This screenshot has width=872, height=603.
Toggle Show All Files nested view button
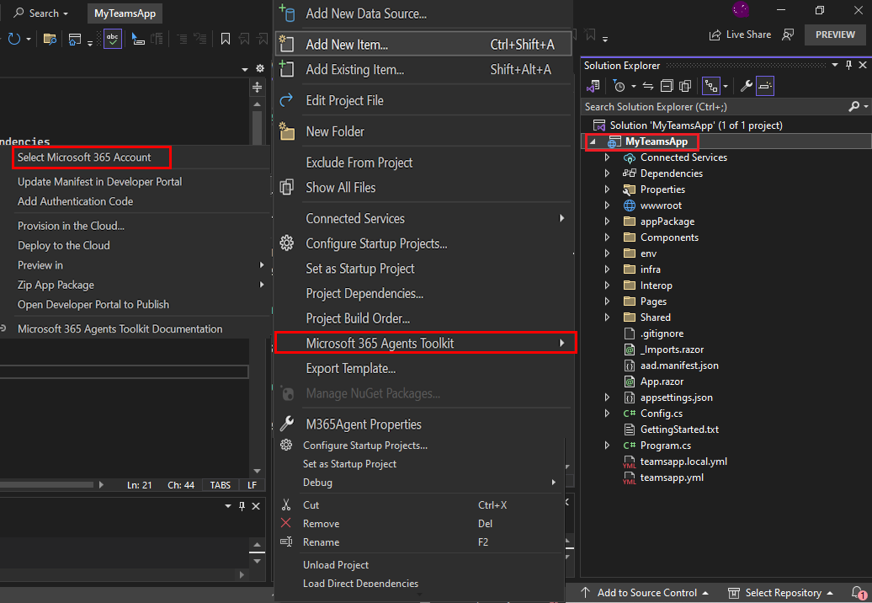pyautogui.click(x=710, y=86)
